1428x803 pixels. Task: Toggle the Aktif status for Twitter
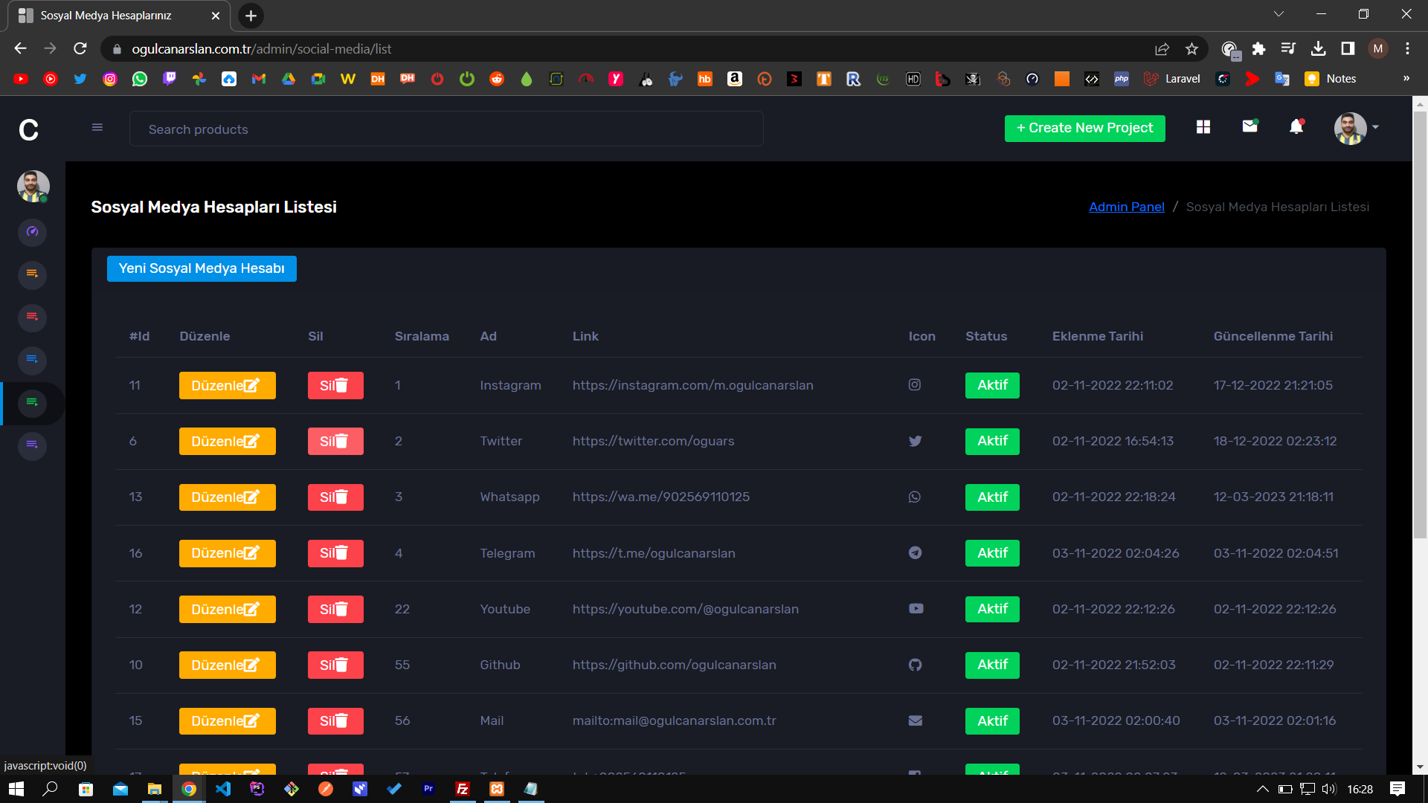coord(992,441)
